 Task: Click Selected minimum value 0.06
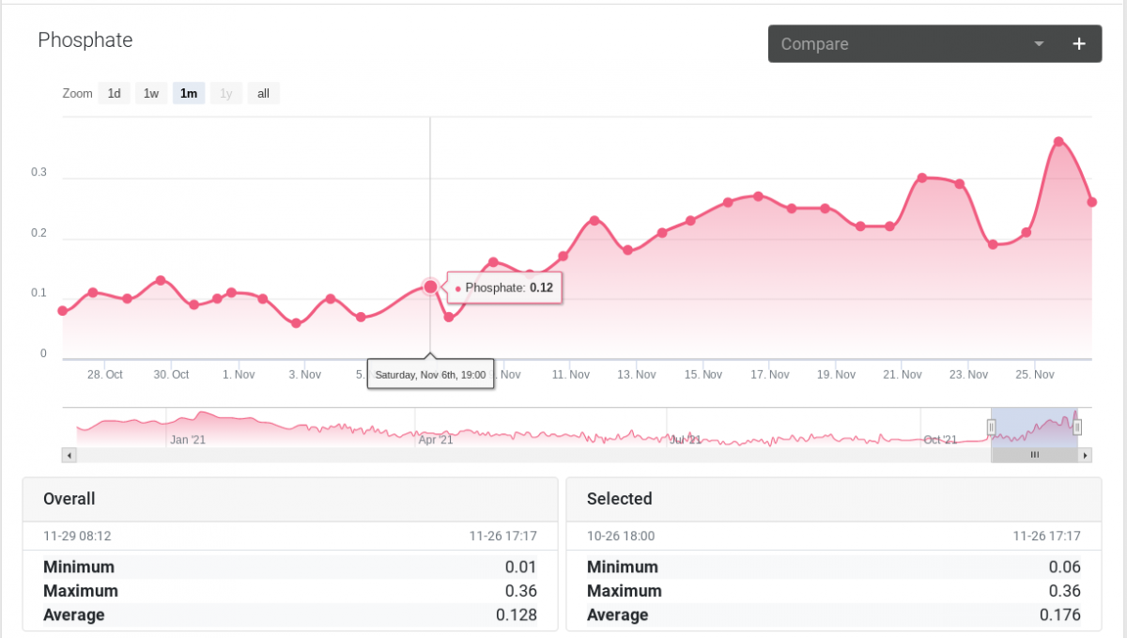(1065, 567)
